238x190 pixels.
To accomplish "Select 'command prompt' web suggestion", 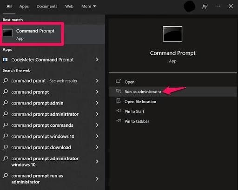I will tap(53, 92).
